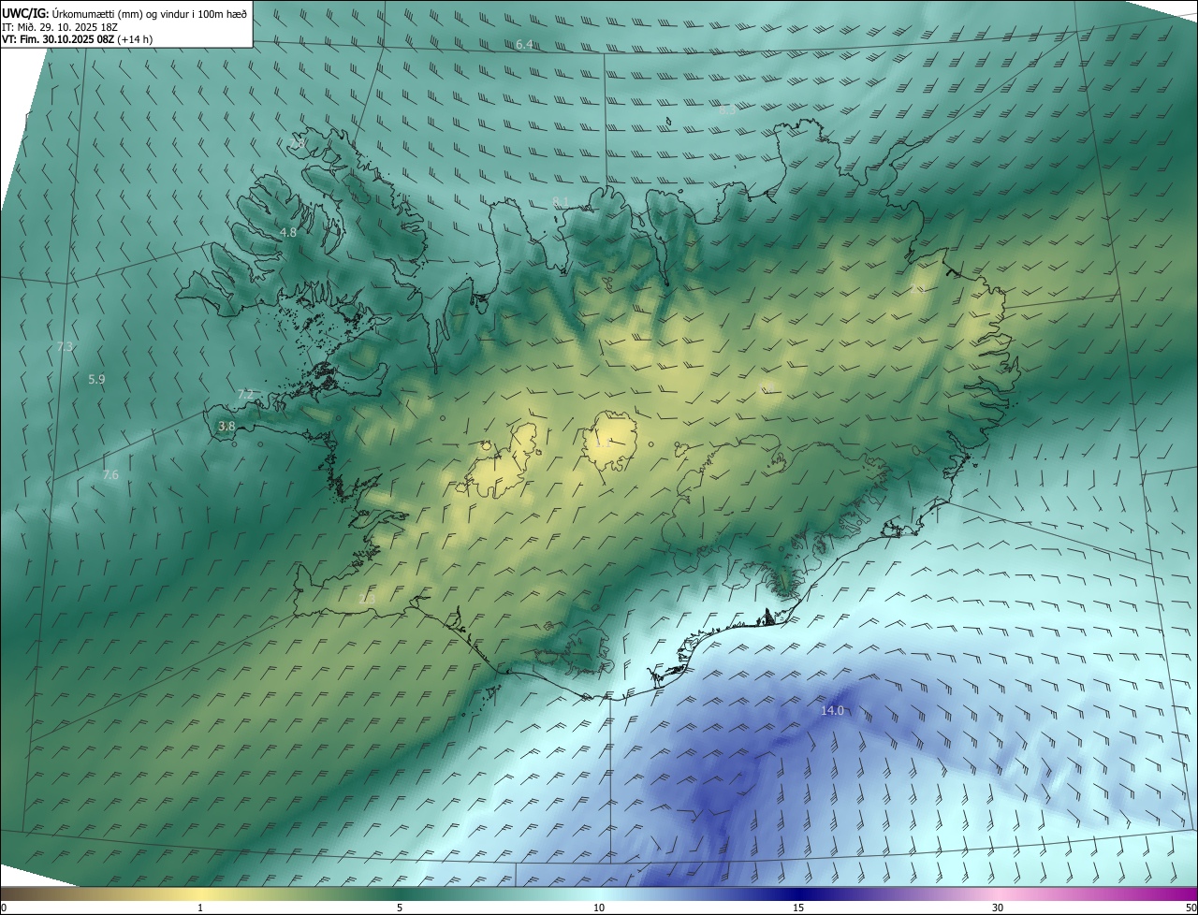Click the 'UWC/IG: Úrkomumætti (mm)' title line

point(125,12)
